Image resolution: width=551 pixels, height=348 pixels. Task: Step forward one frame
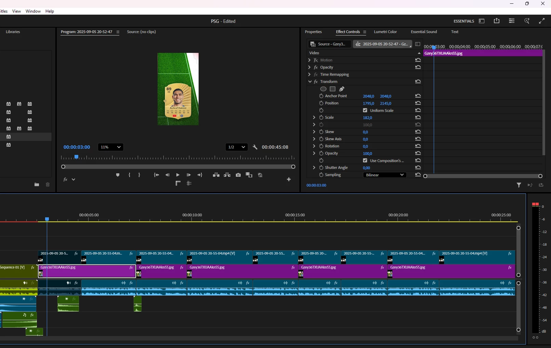tap(189, 175)
